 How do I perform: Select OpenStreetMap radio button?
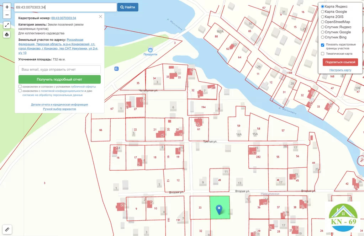322,22
